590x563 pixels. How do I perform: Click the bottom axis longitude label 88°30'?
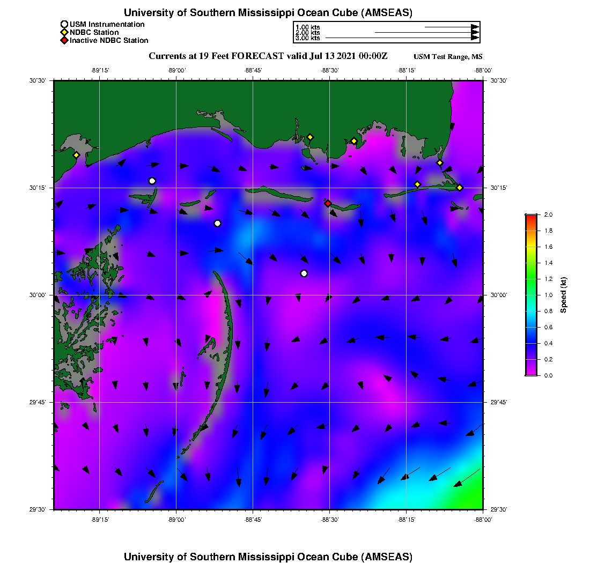330,520
